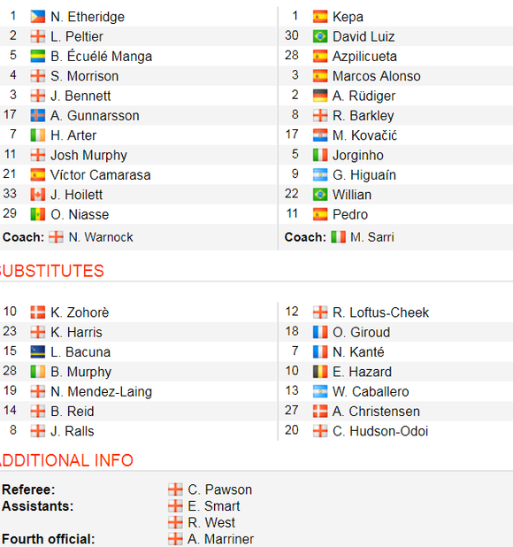This screenshot has width=513, height=547.
Task: Select substitute R. Loftus-Cheek
Action: (x=380, y=312)
